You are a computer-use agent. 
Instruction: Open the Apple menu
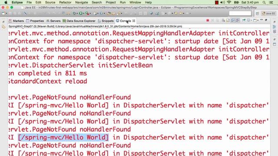point(6,2)
